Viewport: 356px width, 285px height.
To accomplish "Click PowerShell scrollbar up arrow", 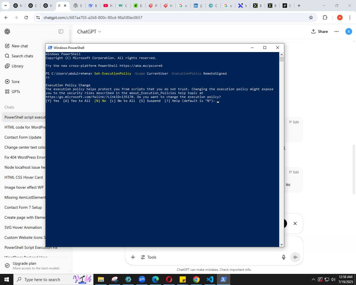I will pos(282,55).
